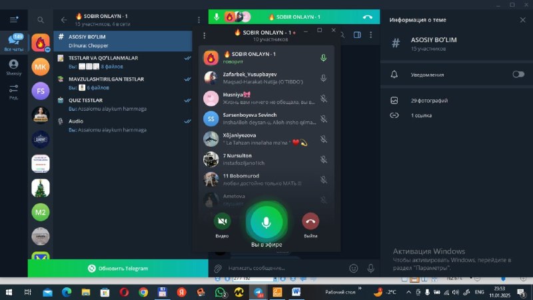Select participant Zafarbek_Yusupbayev
The image size is (533, 300).
tap(266, 78)
